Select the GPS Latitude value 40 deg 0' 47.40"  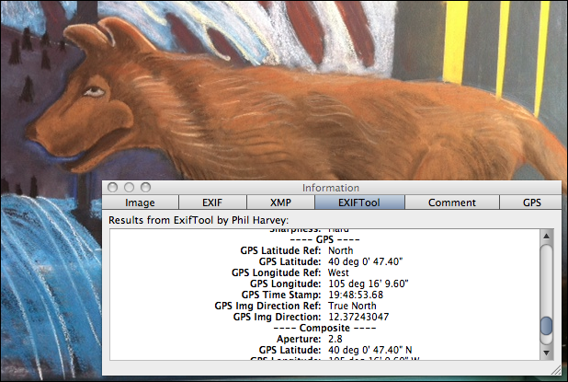[x=366, y=261]
